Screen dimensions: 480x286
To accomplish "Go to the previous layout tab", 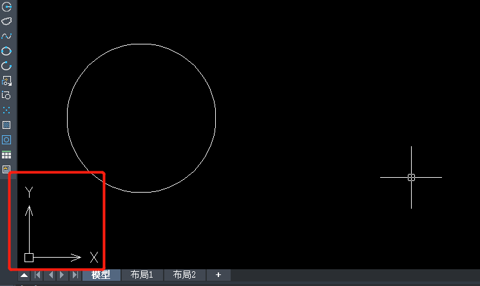I will point(50,275).
